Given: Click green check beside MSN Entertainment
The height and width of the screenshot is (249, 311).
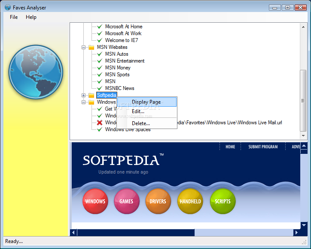Looking at the screenshot, I should [100, 61].
